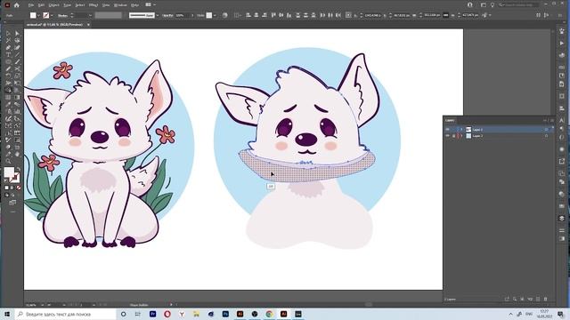Click the target circle for Layer 1

click(546, 130)
